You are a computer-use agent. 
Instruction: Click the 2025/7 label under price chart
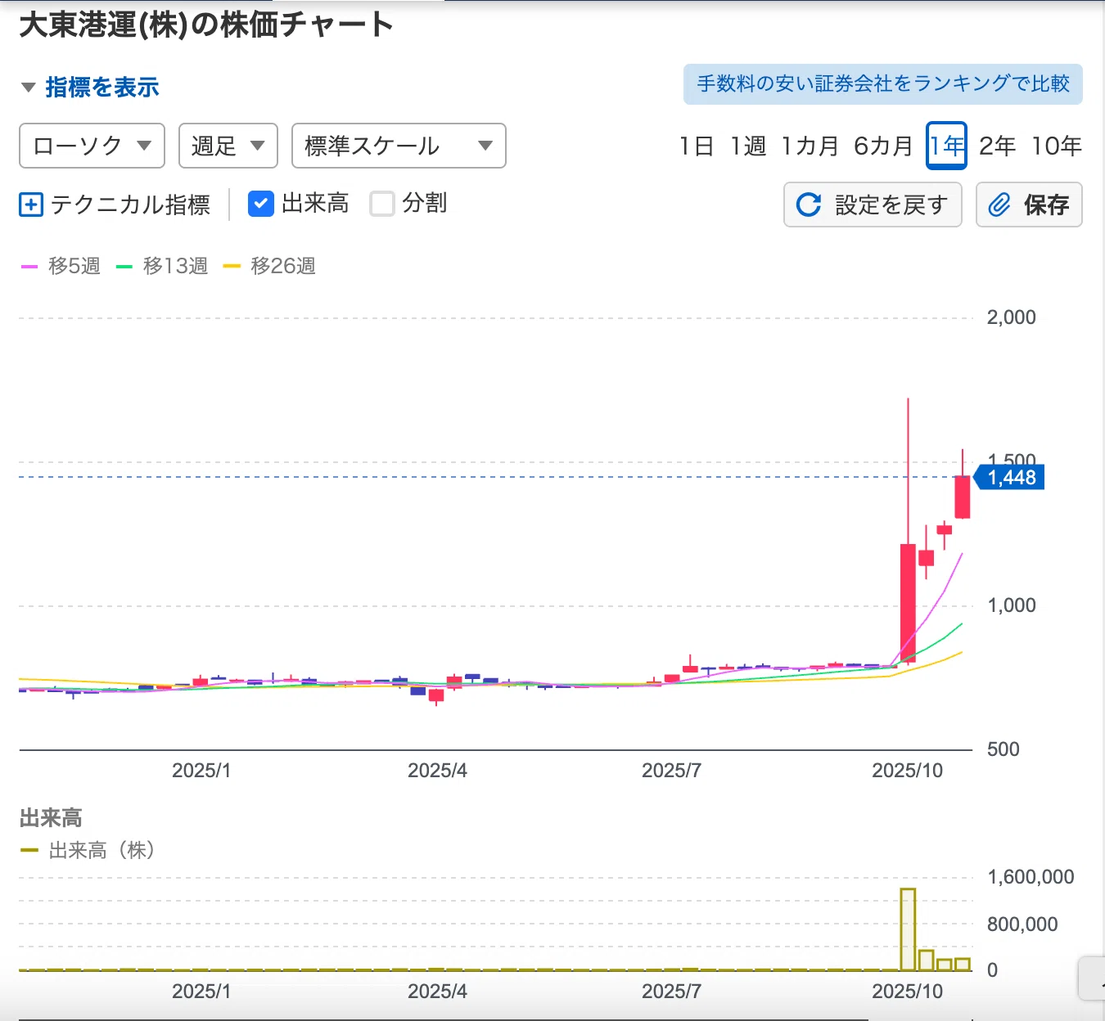(671, 771)
